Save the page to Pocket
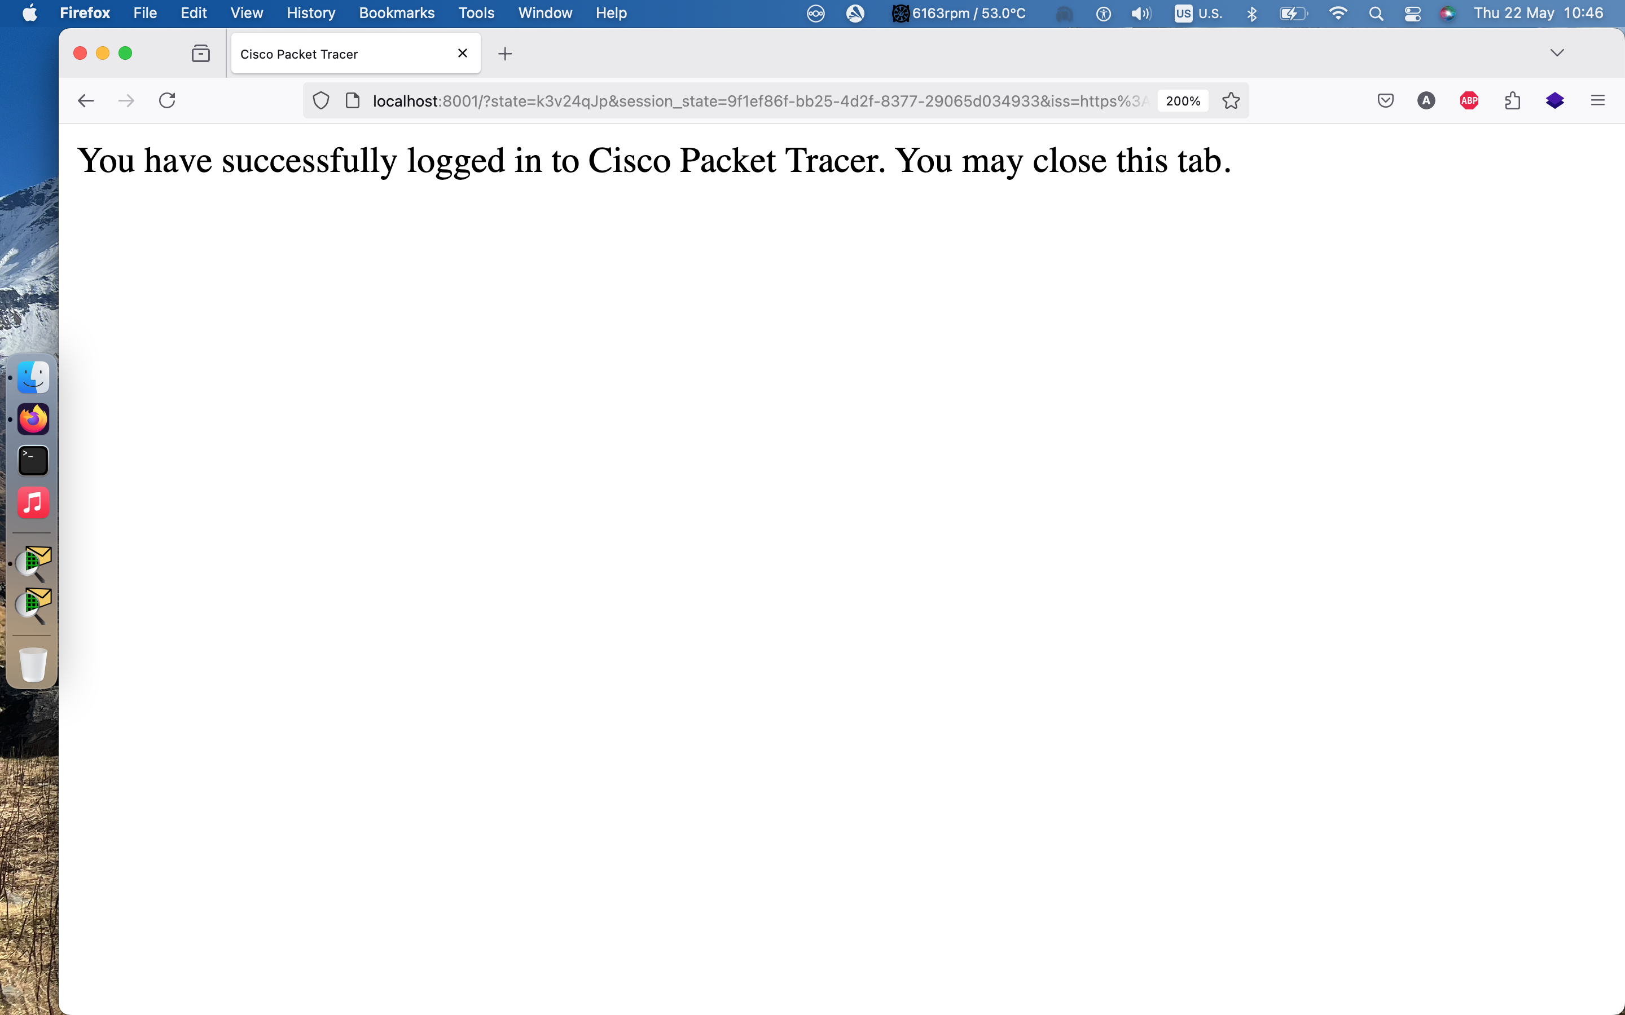Image resolution: width=1625 pixels, height=1015 pixels. (x=1385, y=101)
